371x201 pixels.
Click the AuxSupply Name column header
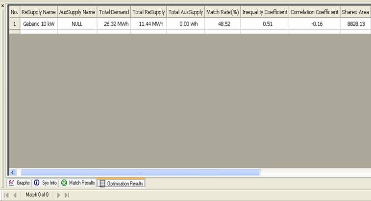point(77,12)
